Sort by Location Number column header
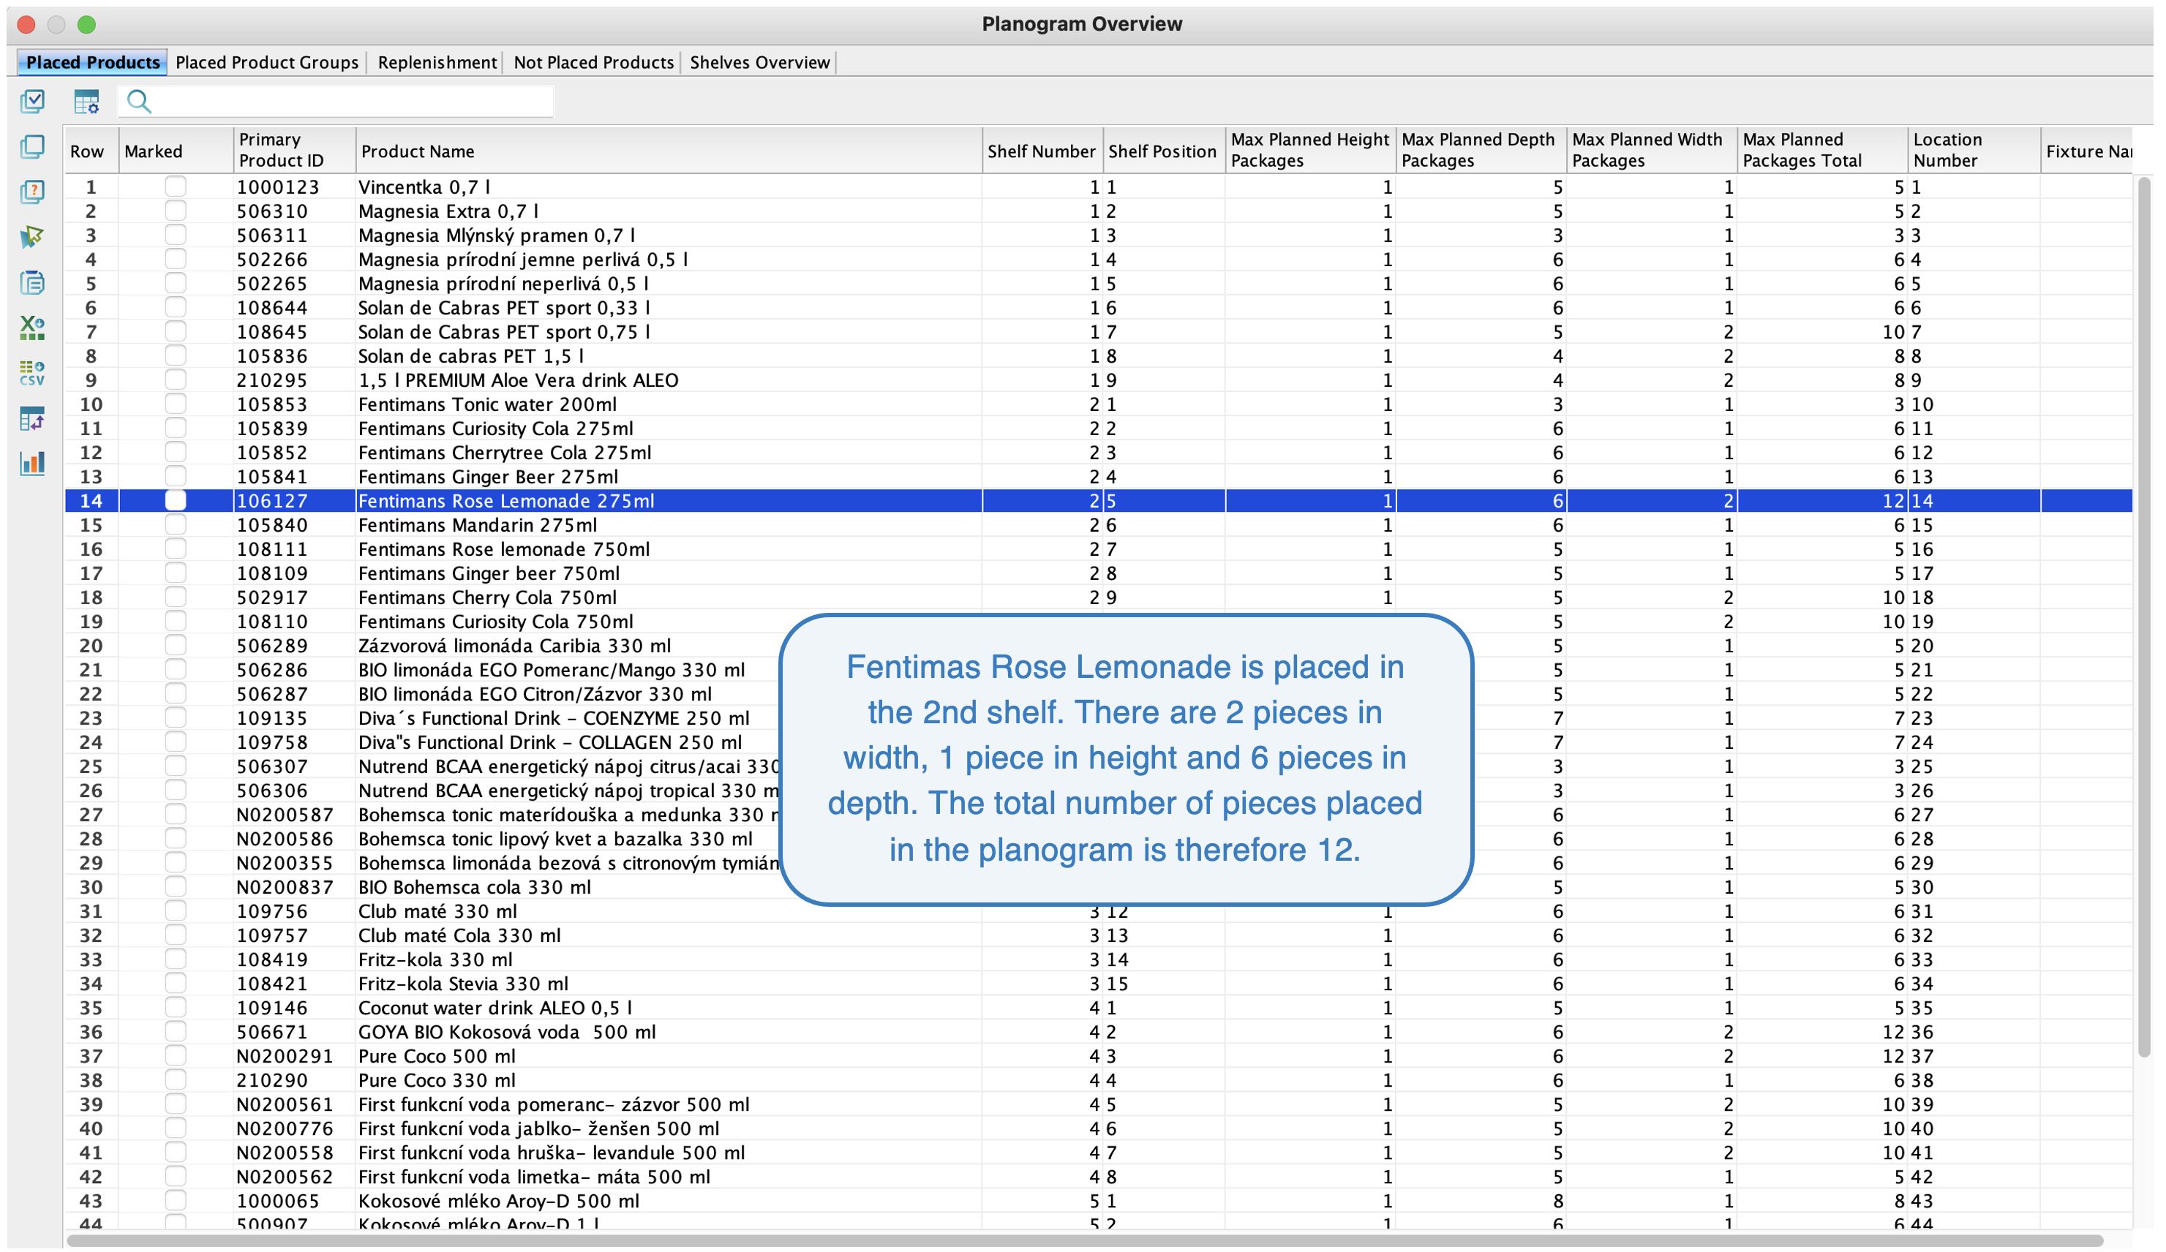The height and width of the screenshot is (1252, 2166). (1974, 151)
